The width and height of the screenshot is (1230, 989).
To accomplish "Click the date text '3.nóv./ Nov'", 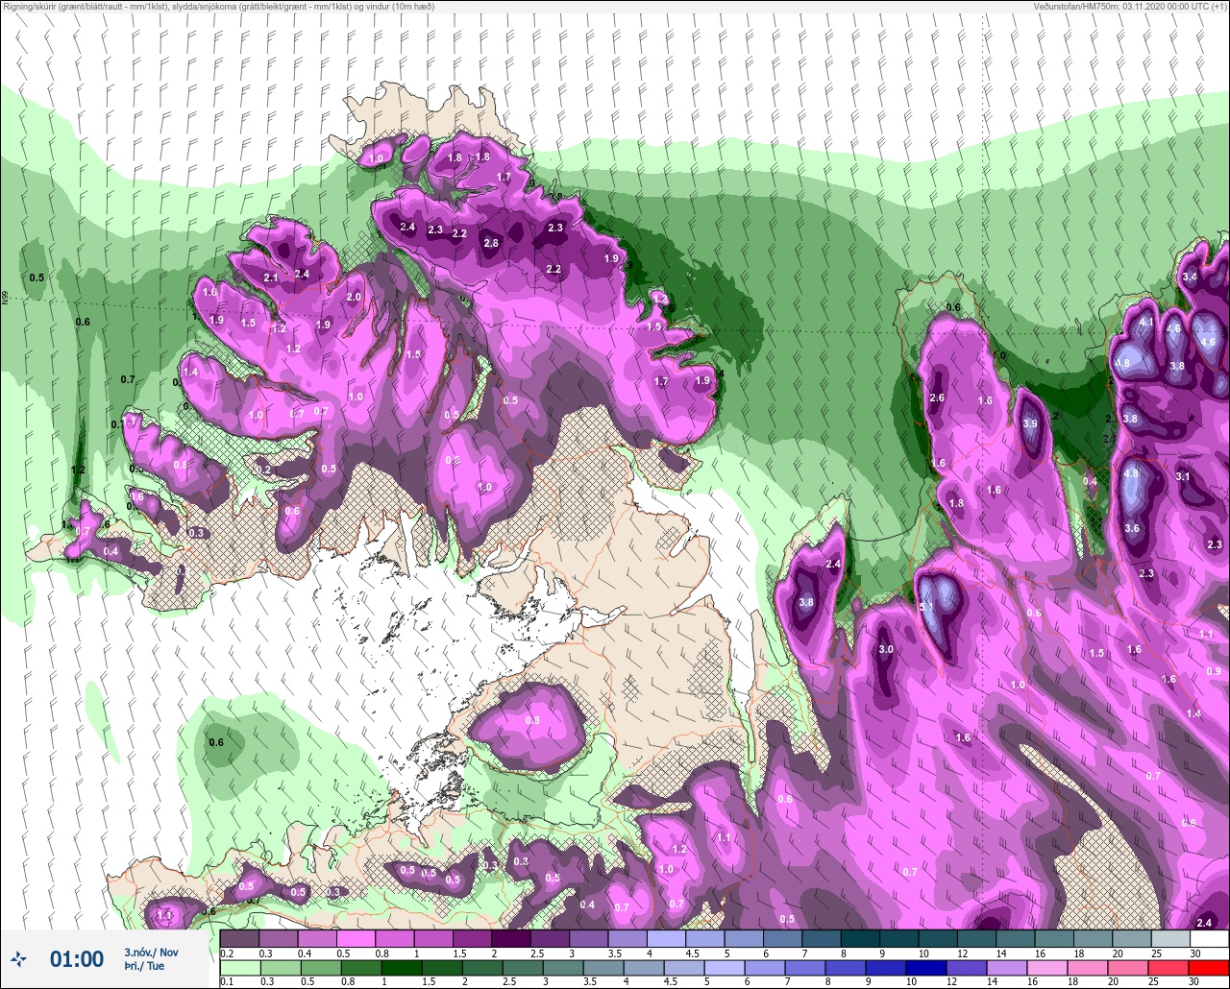I will click(151, 952).
